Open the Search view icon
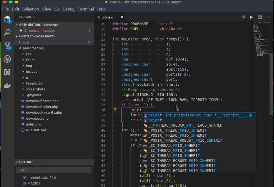Image resolution: width=274 pixels, height=187 pixels. 7,32
